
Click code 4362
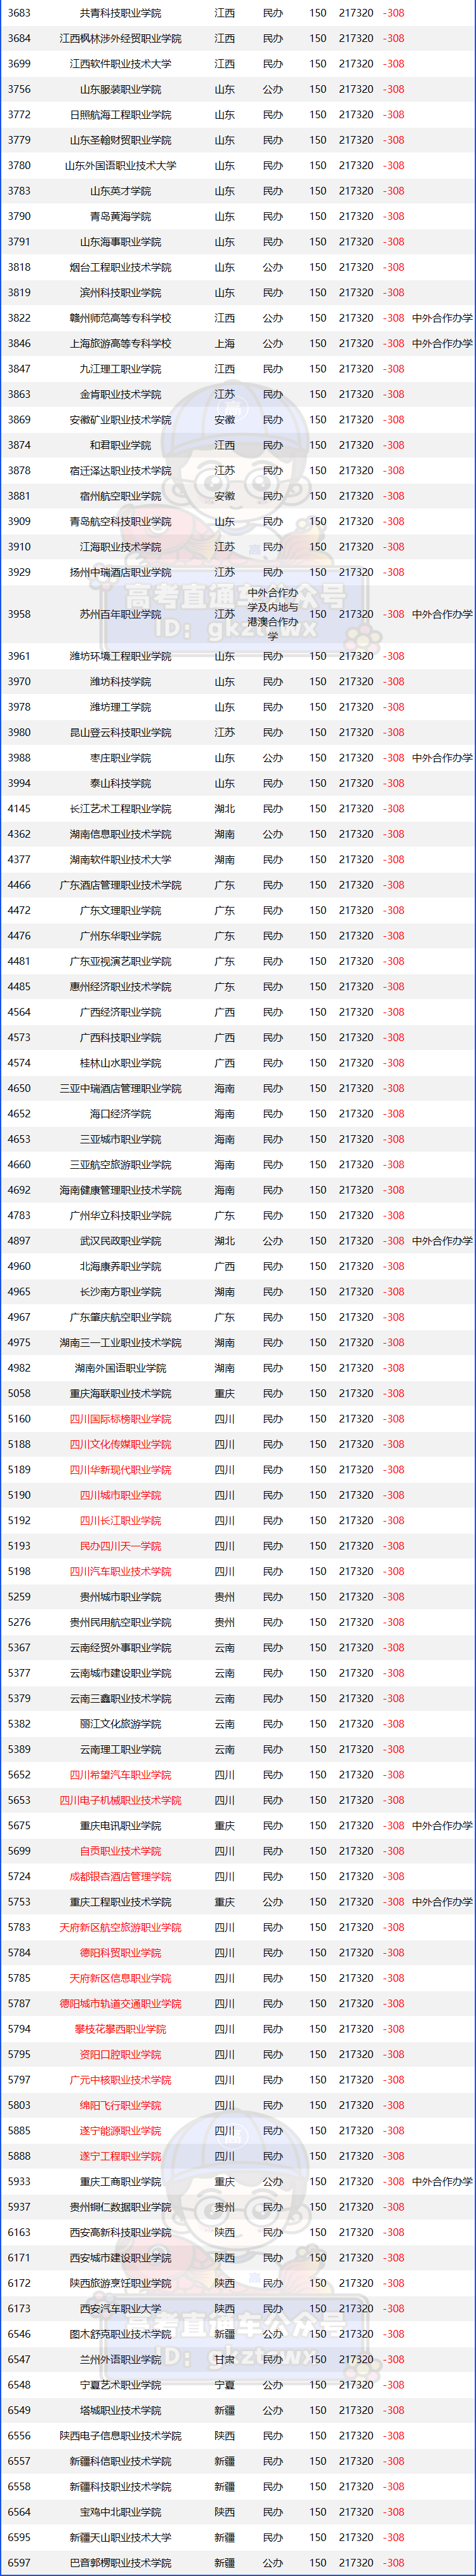coord(19,834)
